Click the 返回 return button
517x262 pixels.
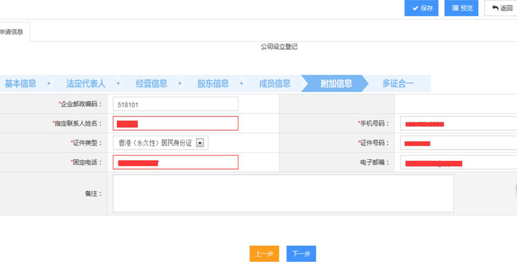tap(501, 8)
